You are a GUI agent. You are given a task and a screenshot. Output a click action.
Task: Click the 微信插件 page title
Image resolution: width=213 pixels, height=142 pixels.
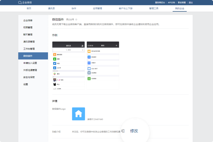[58, 19]
